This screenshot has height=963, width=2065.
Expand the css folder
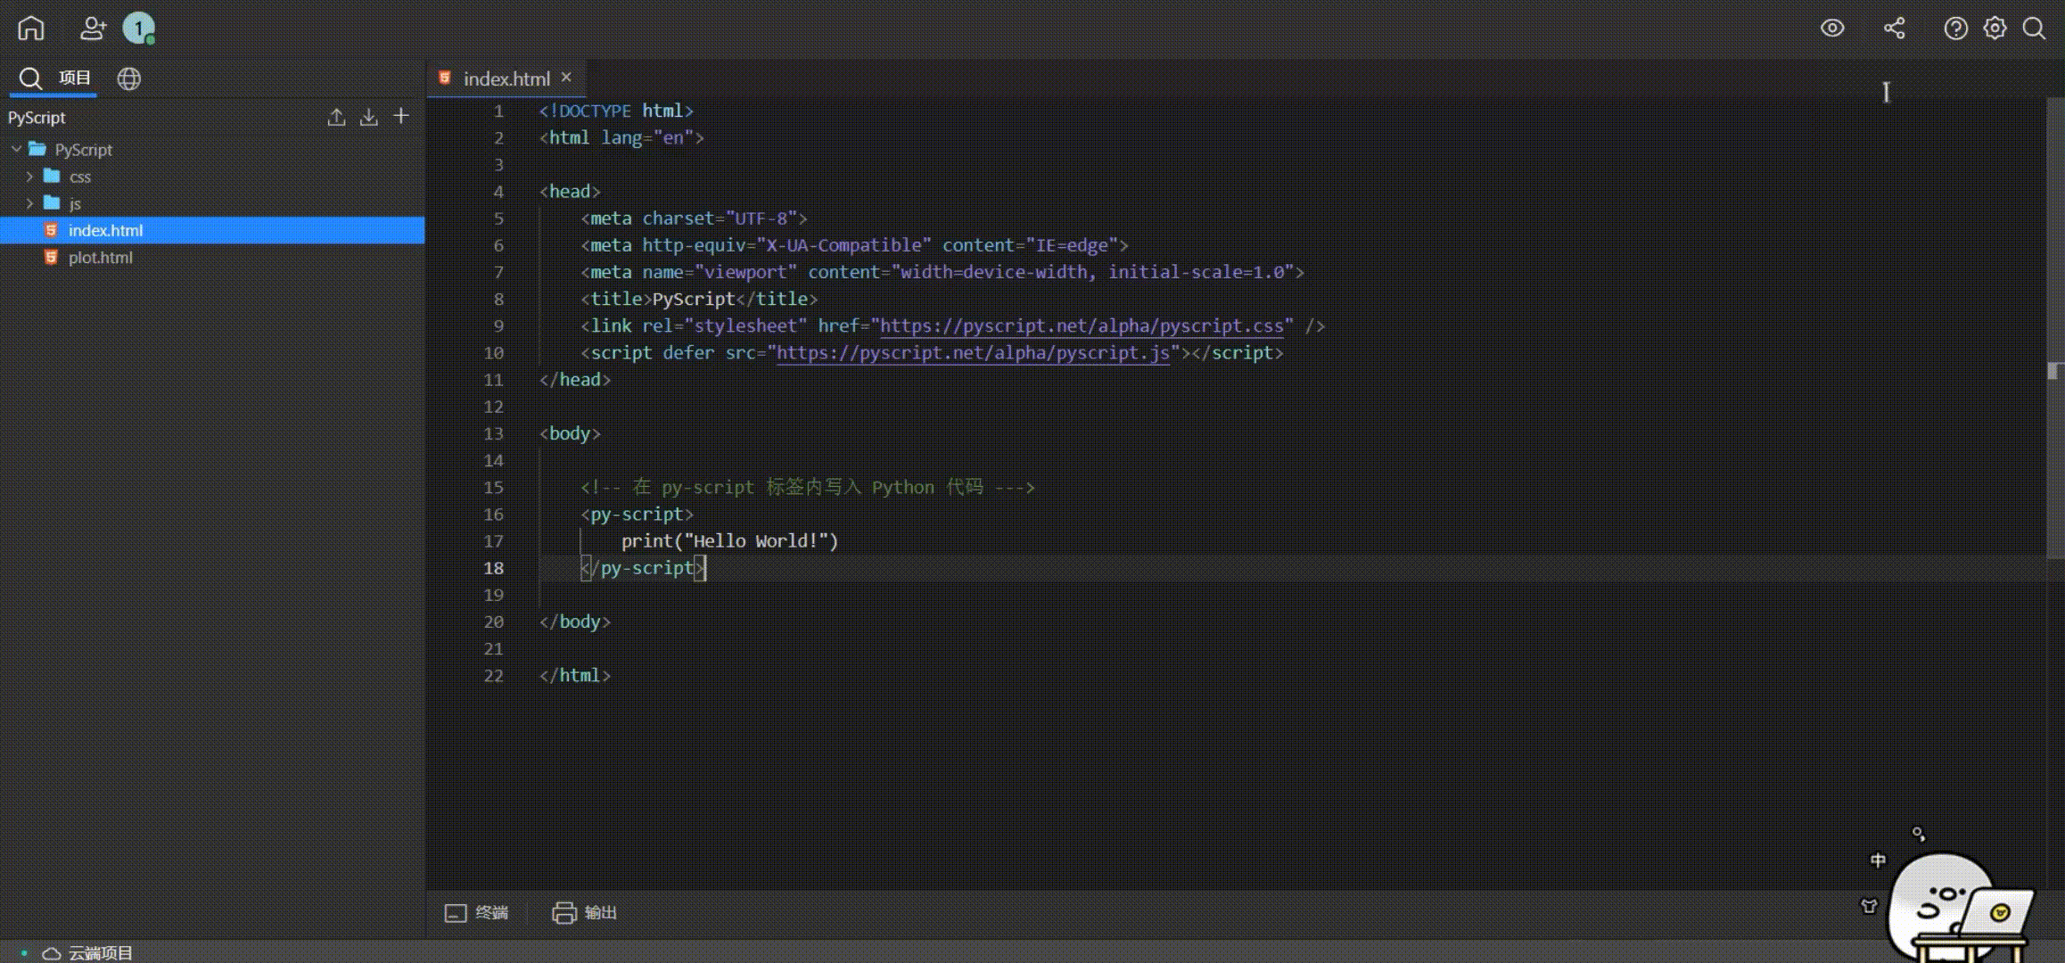[29, 177]
